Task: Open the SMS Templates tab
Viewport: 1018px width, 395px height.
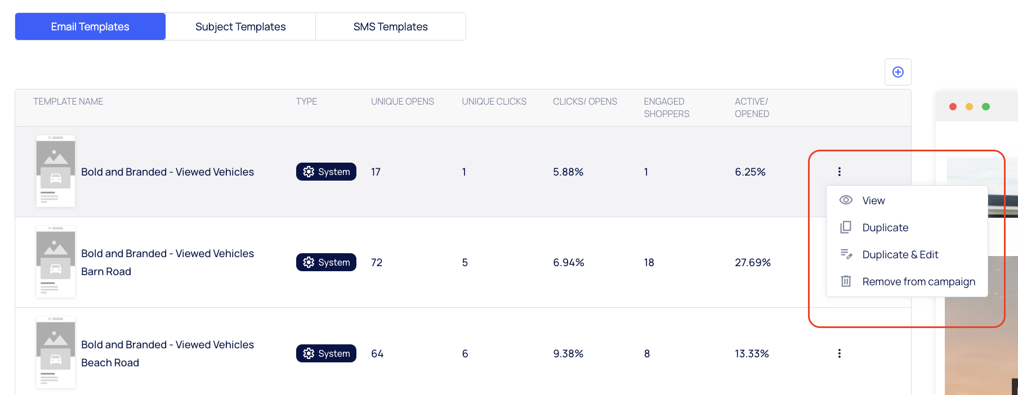Action: point(390,27)
